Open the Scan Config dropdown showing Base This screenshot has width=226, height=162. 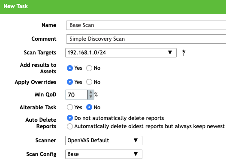point(104,154)
